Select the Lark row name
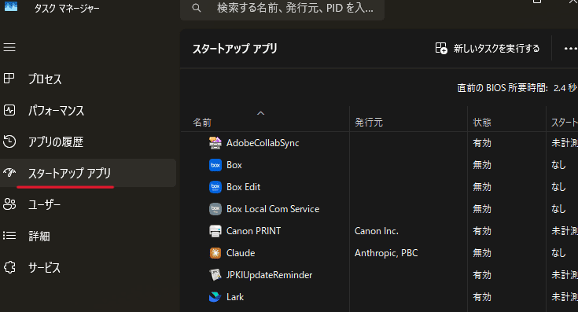Viewport: 578px width, 312px height. tap(235, 297)
